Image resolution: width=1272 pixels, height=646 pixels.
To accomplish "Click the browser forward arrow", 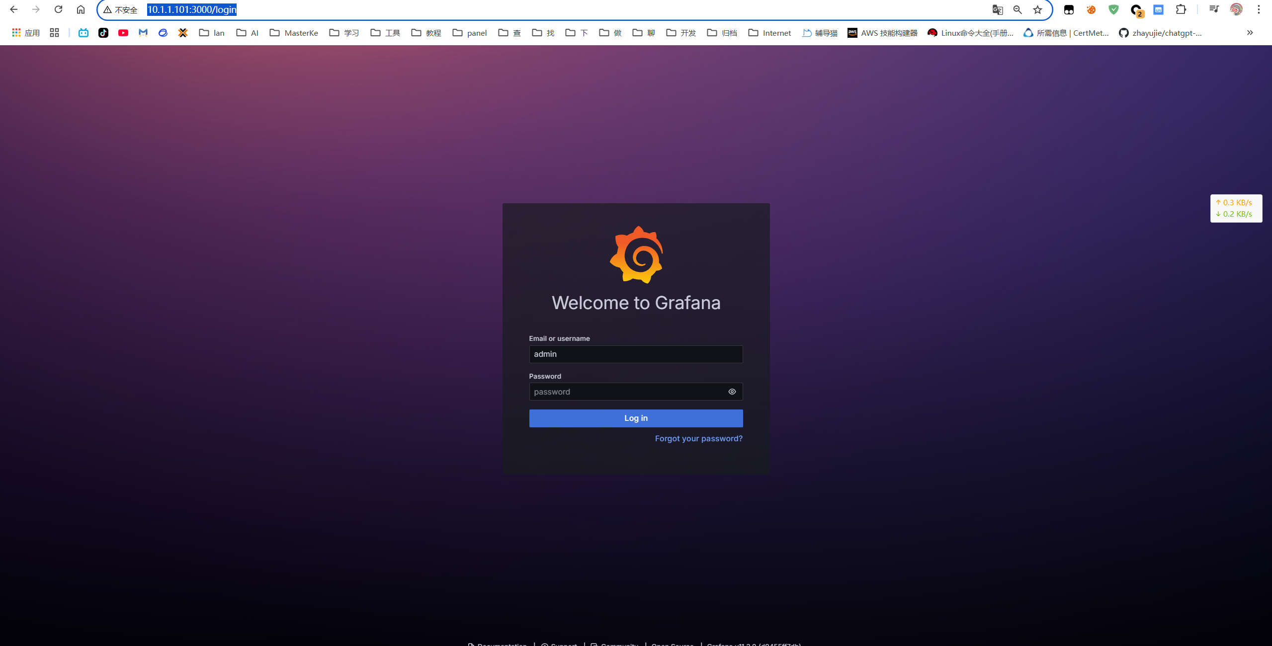I will coord(36,9).
